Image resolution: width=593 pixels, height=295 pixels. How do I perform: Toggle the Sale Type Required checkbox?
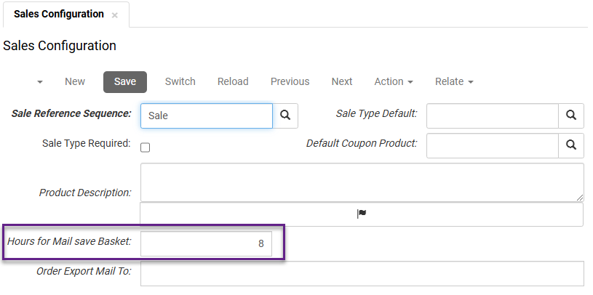(146, 147)
